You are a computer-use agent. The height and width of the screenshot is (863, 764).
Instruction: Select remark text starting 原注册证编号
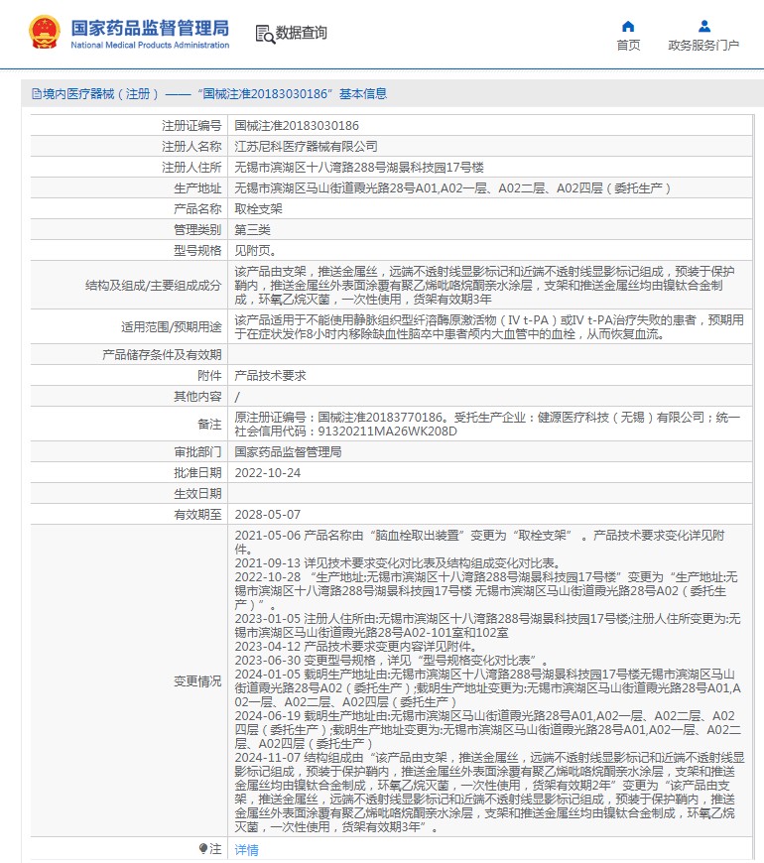tap(487, 425)
